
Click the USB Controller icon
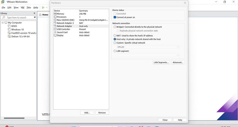pyautogui.click(x=55, y=29)
